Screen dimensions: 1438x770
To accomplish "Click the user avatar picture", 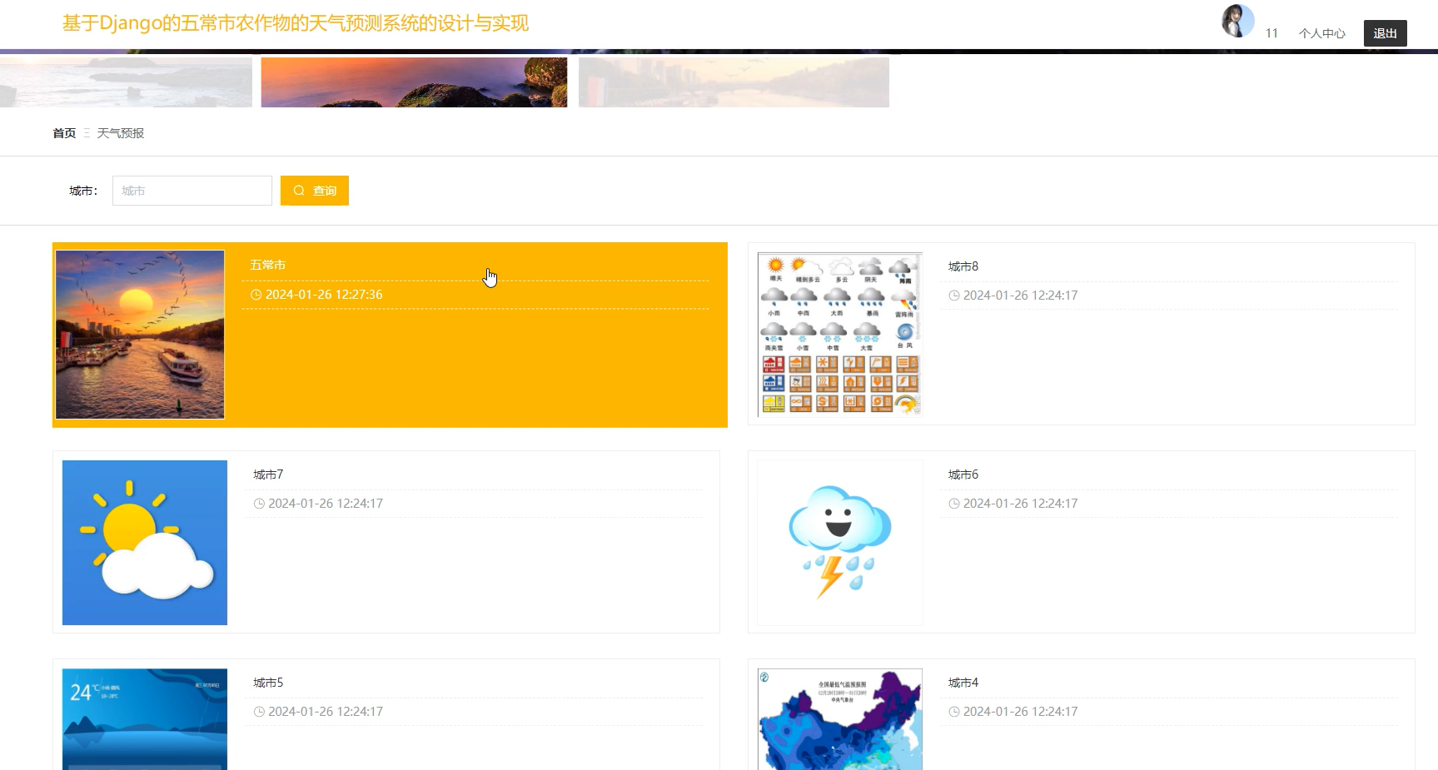I will coord(1237,21).
